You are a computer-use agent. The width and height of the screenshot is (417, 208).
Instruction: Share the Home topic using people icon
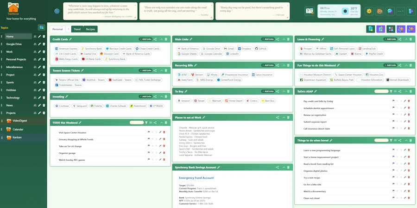pos(35,37)
